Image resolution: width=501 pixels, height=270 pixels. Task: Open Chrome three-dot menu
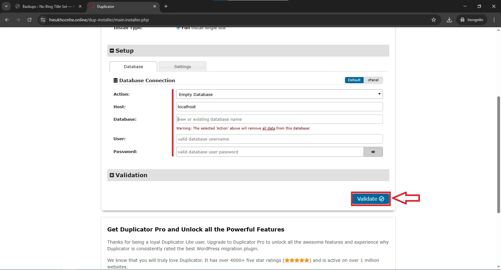click(494, 20)
